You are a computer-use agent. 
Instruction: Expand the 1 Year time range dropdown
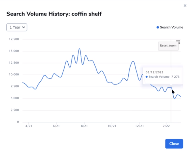click(17, 27)
